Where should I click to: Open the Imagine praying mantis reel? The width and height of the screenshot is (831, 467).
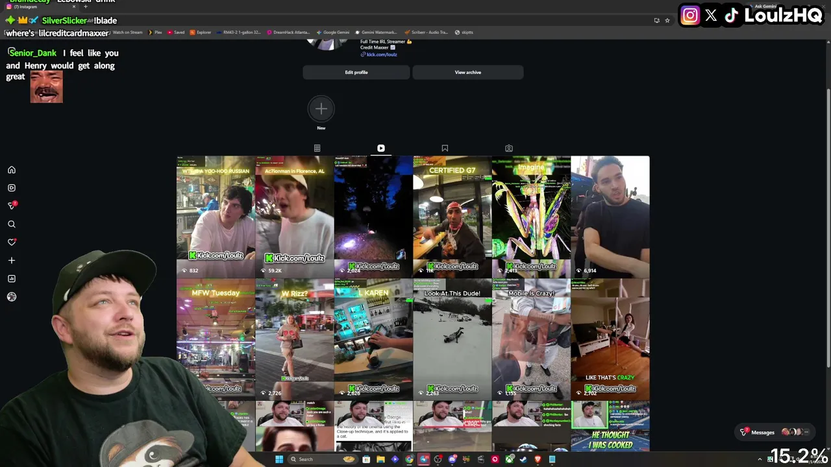coord(531,216)
